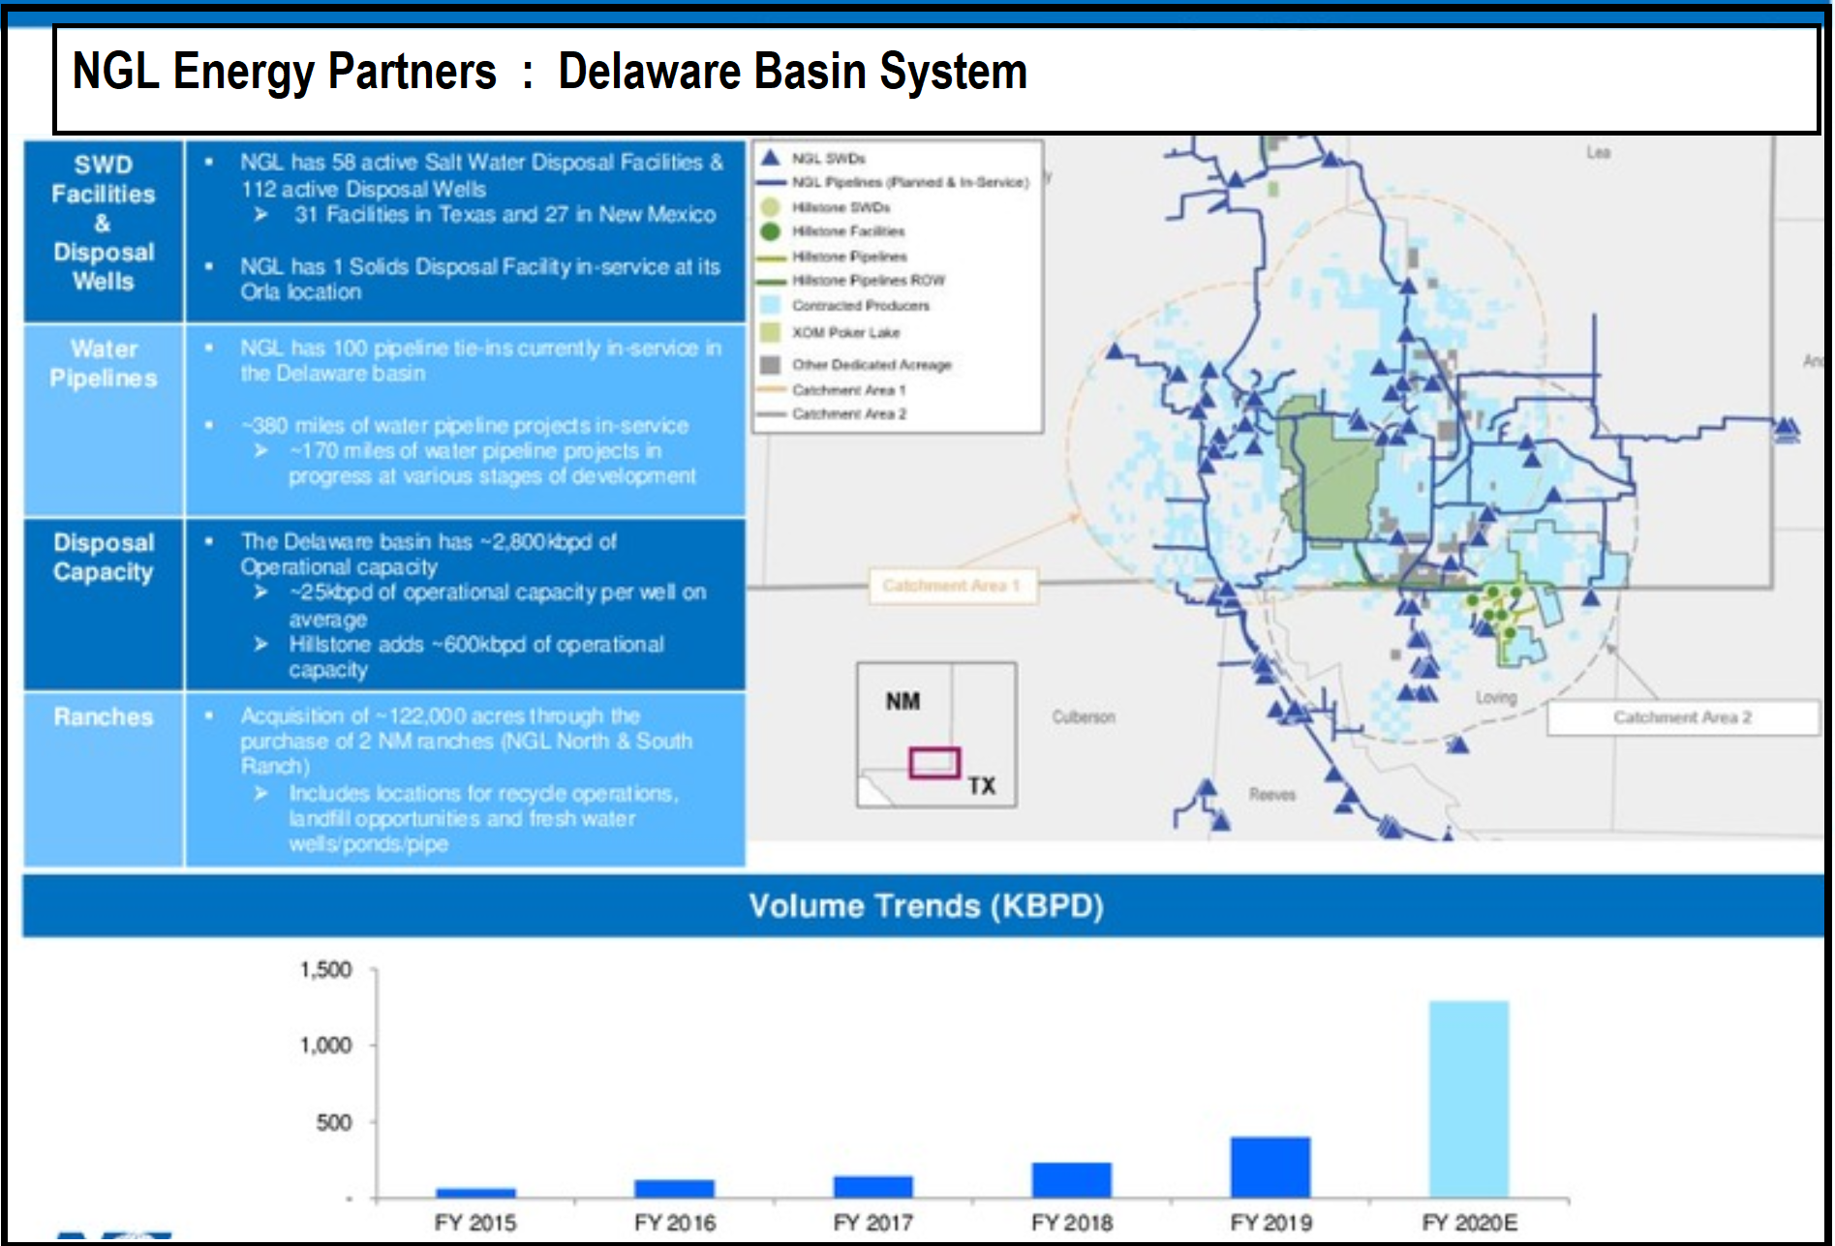Click the 'FY 2015' axis label

(475, 1223)
